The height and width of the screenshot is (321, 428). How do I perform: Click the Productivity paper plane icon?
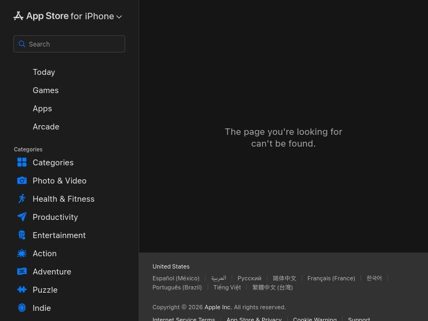pyautogui.click(x=22, y=217)
